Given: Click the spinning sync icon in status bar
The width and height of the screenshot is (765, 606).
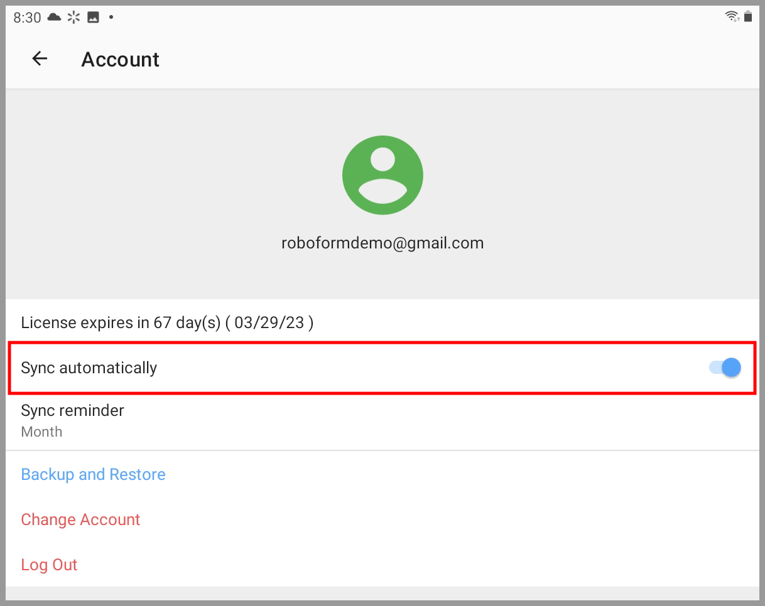Looking at the screenshot, I should point(73,17).
